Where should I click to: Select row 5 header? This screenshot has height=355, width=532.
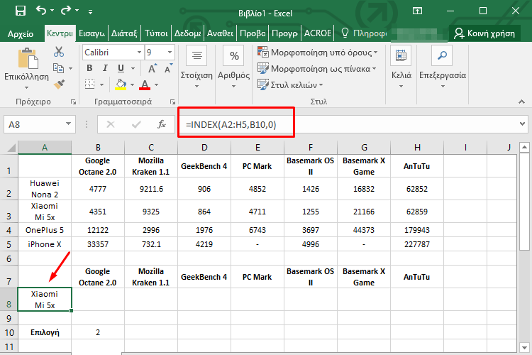click(x=9, y=244)
